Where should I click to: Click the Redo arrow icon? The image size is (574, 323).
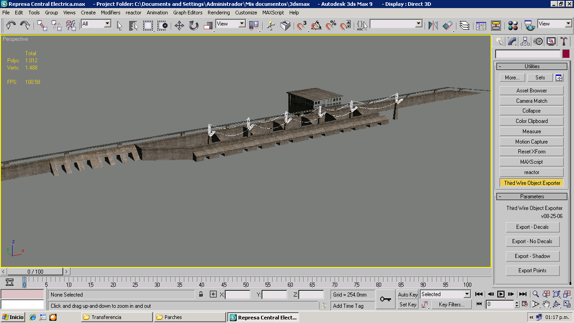pos(25,26)
